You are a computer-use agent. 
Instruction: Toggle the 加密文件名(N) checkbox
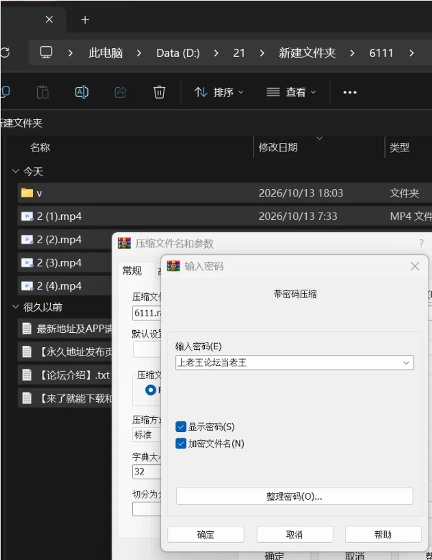181,443
